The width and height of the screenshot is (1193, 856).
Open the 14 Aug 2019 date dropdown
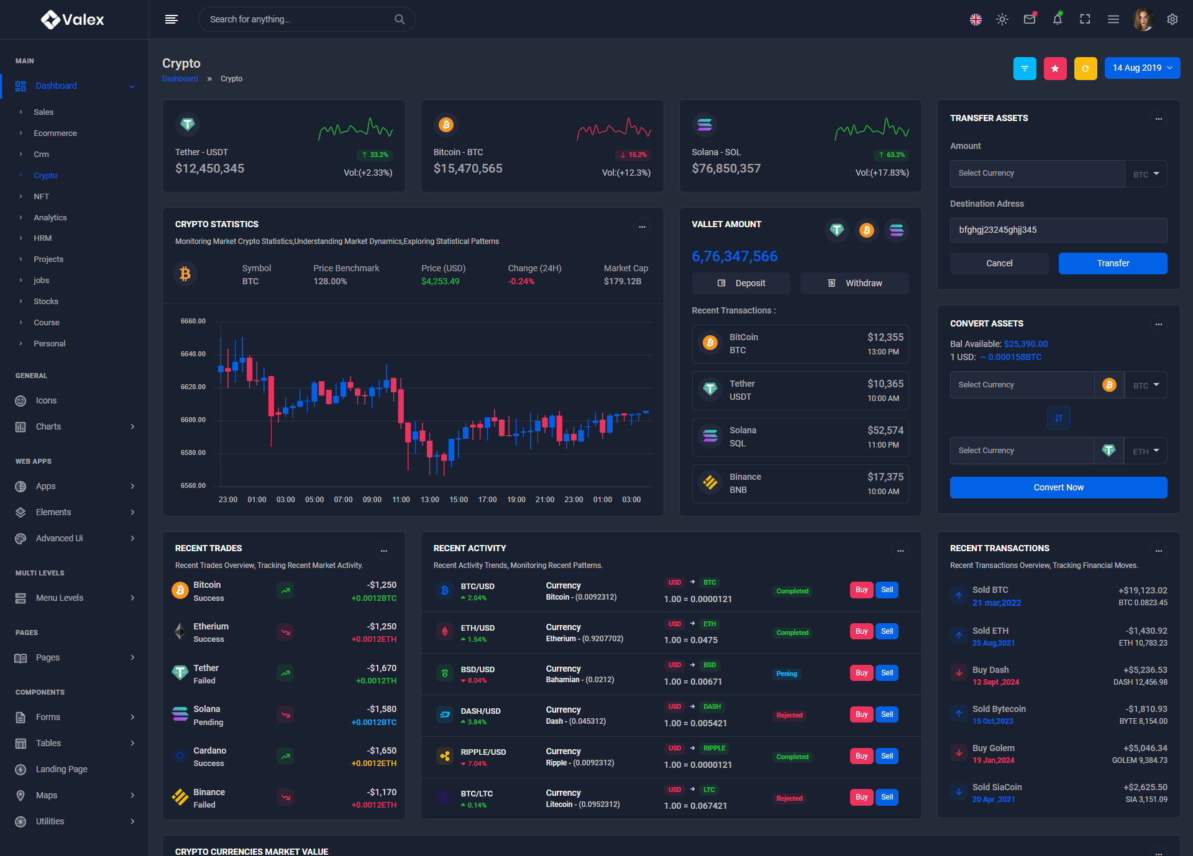pyautogui.click(x=1142, y=68)
